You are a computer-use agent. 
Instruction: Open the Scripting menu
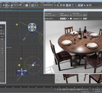[x=42, y=3]
